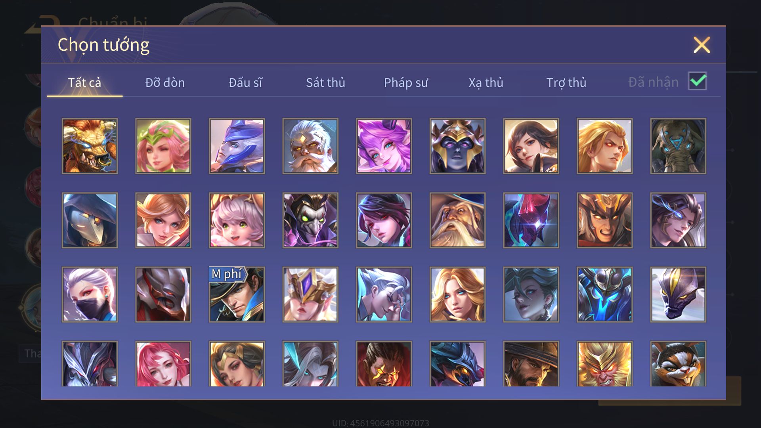Switch to the Xạ thủ tab

click(486, 82)
